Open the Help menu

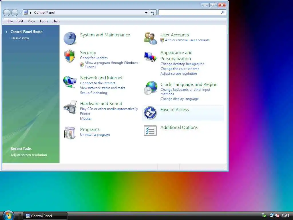[56, 21]
